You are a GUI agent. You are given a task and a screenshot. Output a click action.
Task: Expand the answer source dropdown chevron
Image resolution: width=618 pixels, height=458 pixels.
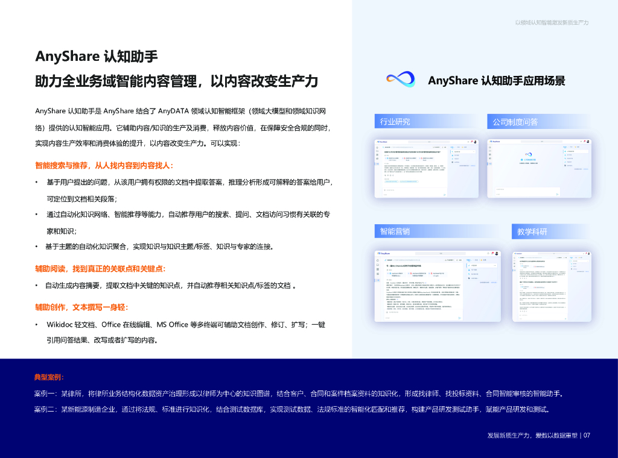(474, 152)
